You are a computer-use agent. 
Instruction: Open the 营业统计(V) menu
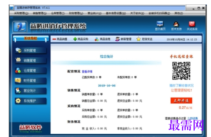pyautogui.click(x=94, y=13)
